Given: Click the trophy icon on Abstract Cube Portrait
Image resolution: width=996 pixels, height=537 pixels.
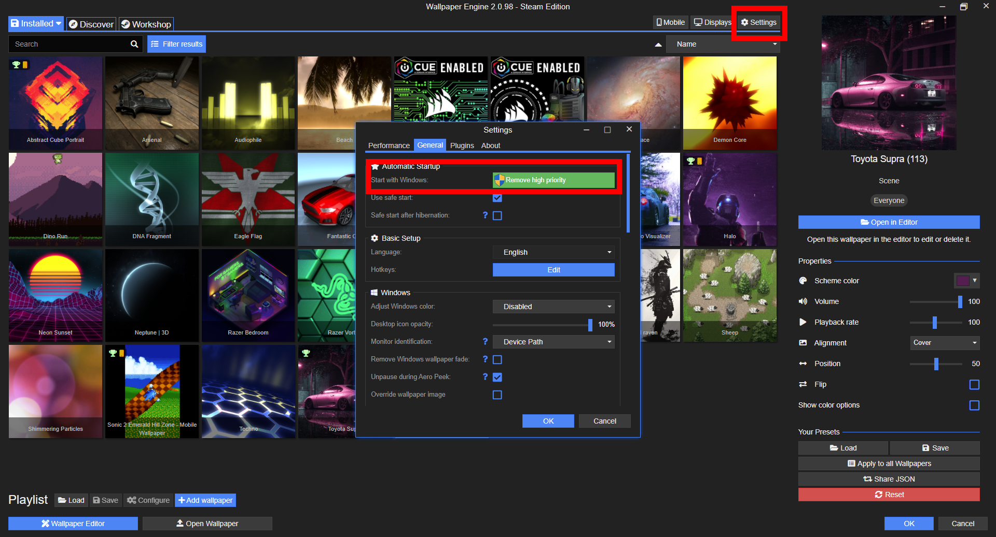Looking at the screenshot, I should point(17,65).
